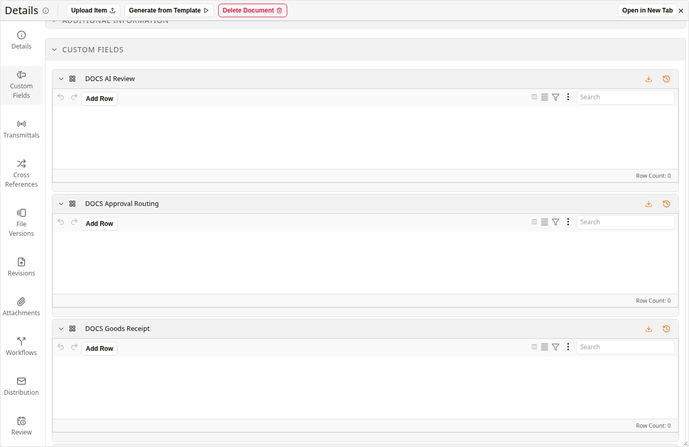Redo change in DOCS Approval Routing
This screenshot has height=447, width=689.
74,222
